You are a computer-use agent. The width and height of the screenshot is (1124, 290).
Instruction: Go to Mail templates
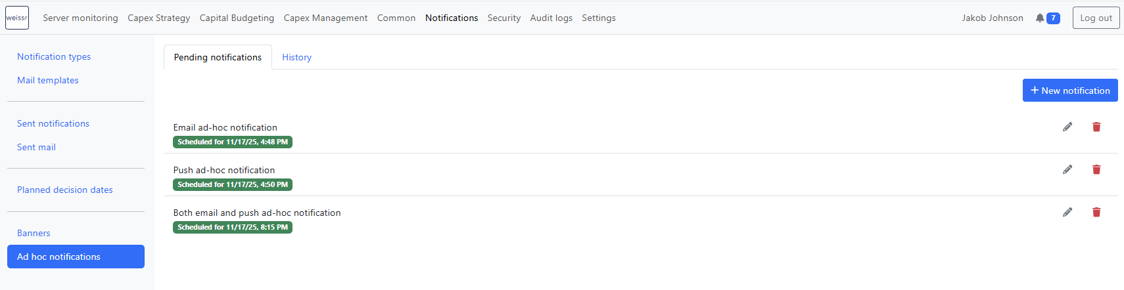tap(48, 80)
